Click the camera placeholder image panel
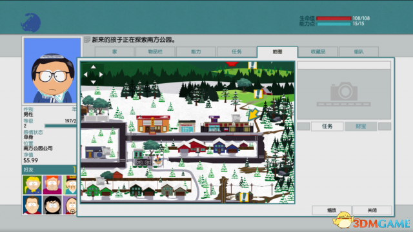Viewport: 413px width, 232px height. click(344, 94)
